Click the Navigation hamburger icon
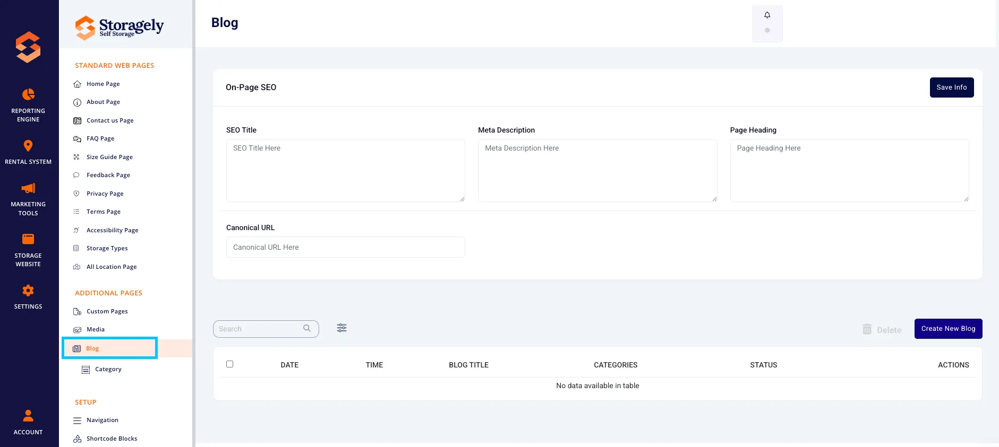 click(x=77, y=420)
